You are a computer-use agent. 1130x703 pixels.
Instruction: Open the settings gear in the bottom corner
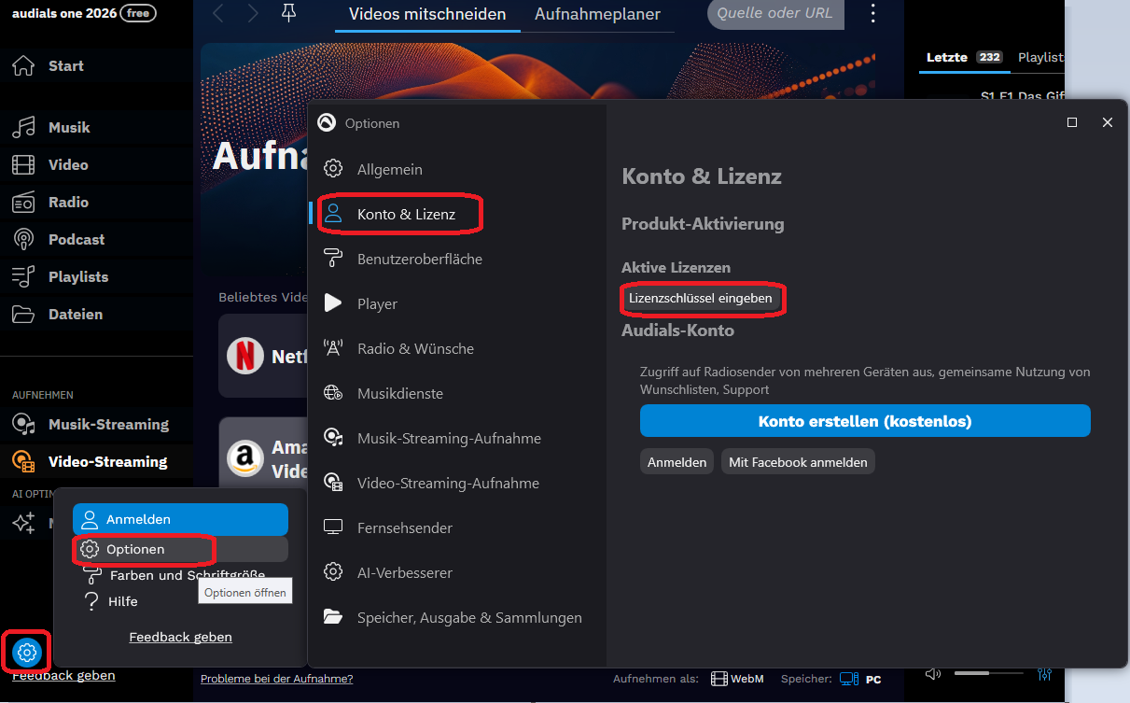[25, 652]
